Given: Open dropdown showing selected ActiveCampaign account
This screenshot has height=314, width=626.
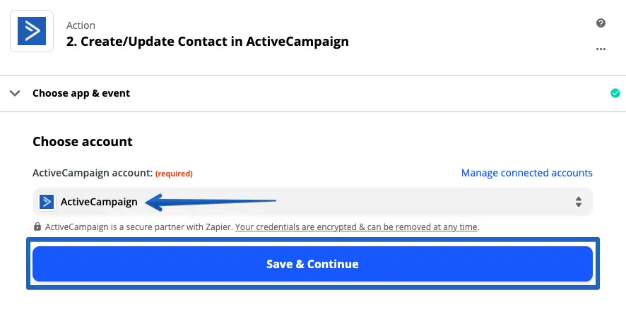Looking at the screenshot, I should click(x=312, y=202).
